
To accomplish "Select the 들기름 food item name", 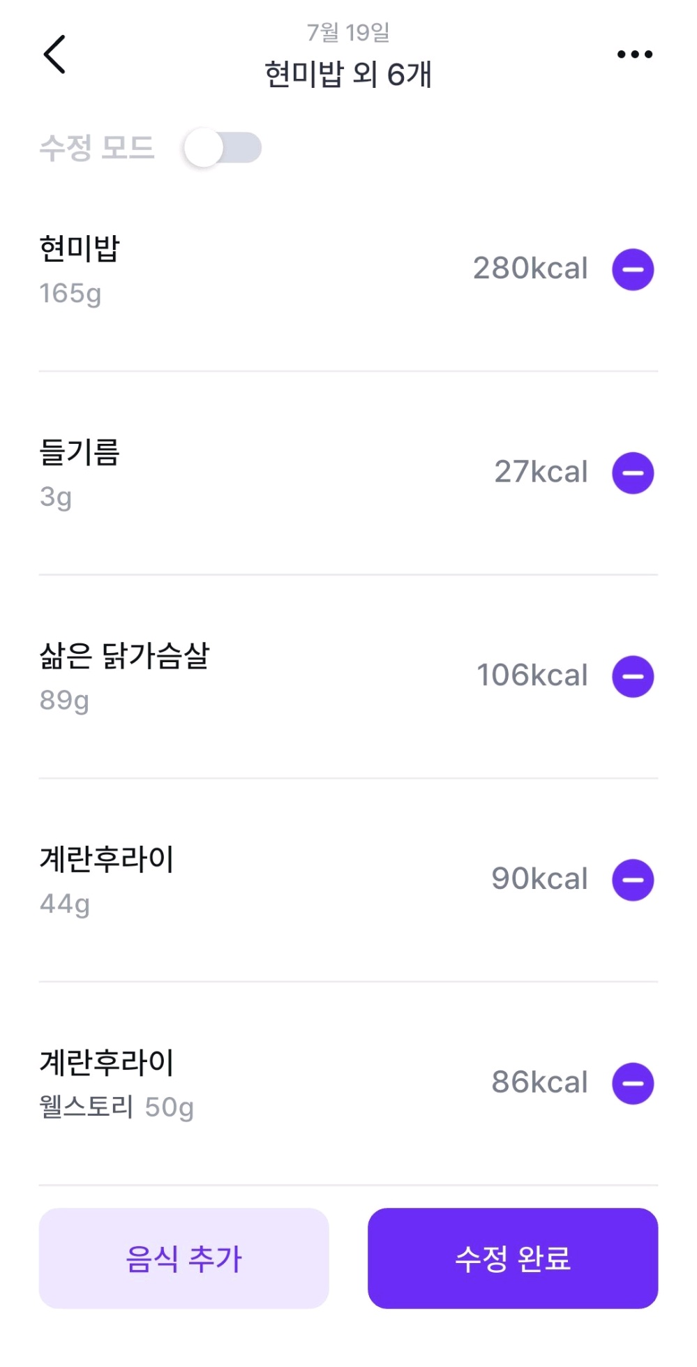I will [80, 452].
